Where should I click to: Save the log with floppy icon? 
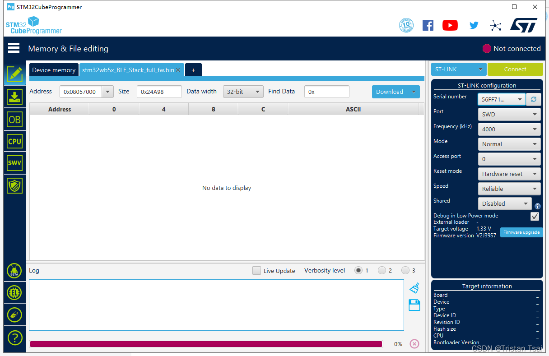click(x=414, y=305)
